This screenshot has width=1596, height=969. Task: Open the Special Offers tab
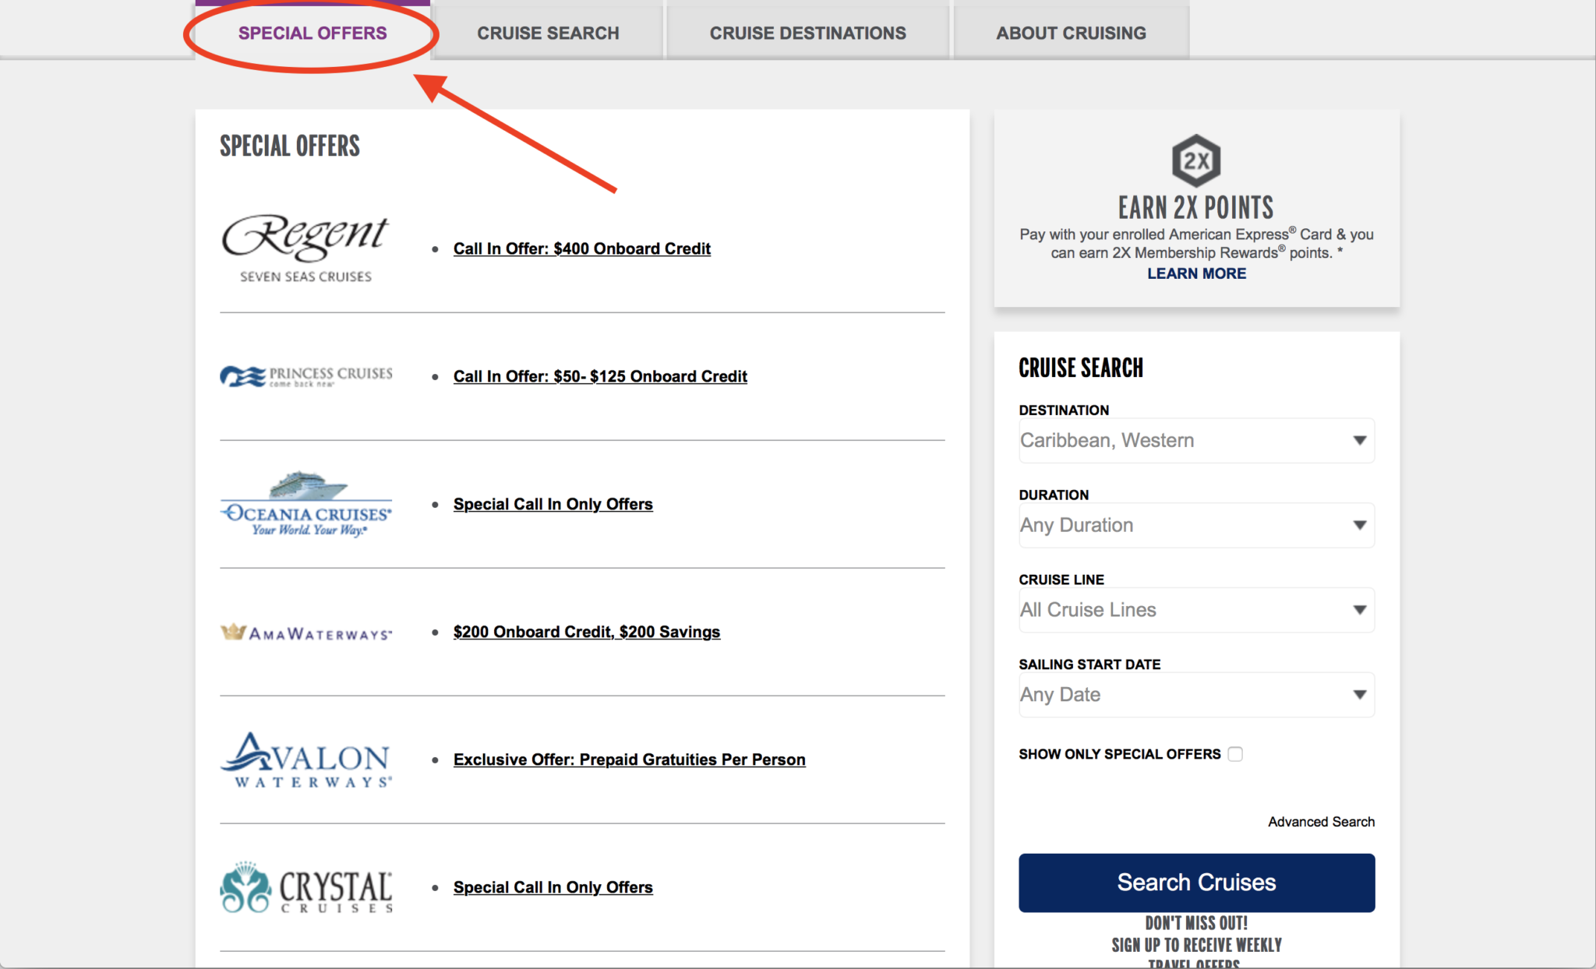pyautogui.click(x=312, y=33)
